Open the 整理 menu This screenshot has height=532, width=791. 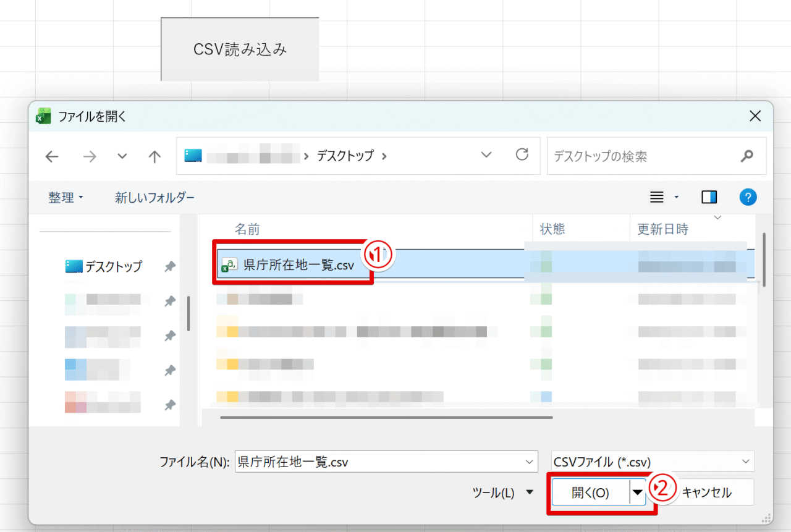click(x=61, y=196)
